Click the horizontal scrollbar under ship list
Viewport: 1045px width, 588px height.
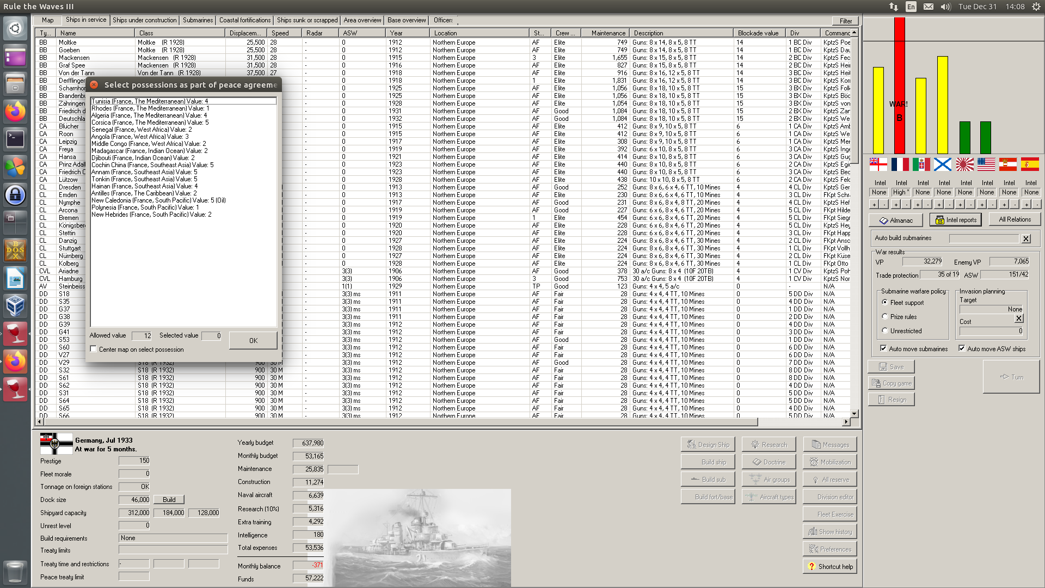tap(400, 422)
